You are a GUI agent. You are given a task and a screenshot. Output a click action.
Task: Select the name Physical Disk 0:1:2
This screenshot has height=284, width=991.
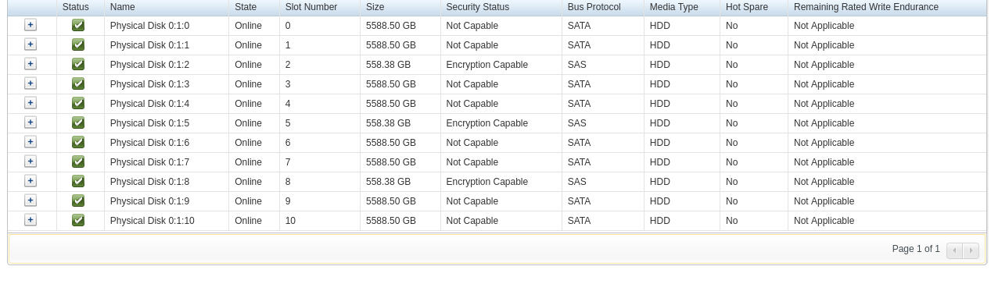tap(149, 65)
